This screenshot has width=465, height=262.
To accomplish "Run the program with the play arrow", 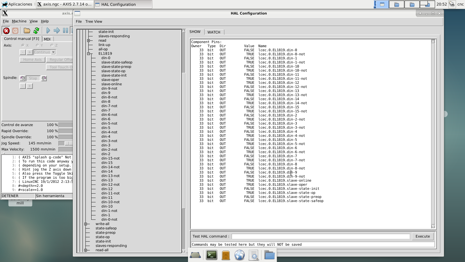I will tap(48, 31).
